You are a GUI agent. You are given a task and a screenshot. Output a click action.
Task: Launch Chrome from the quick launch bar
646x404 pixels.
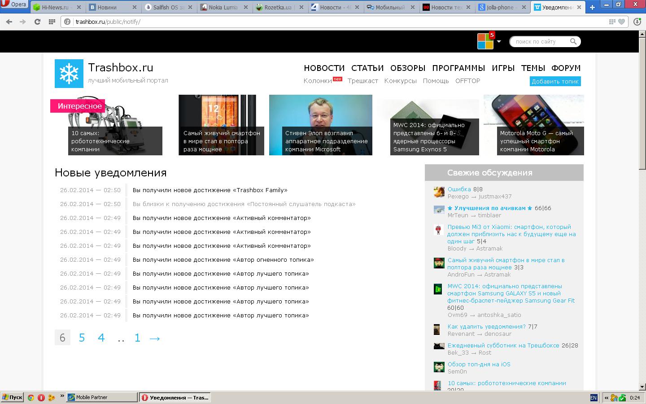pyautogui.click(x=31, y=397)
